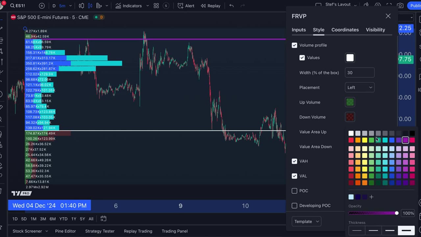The height and width of the screenshot is (237, 421).
Task: Click the undo arrow
Action: click(x=232, y=6)
